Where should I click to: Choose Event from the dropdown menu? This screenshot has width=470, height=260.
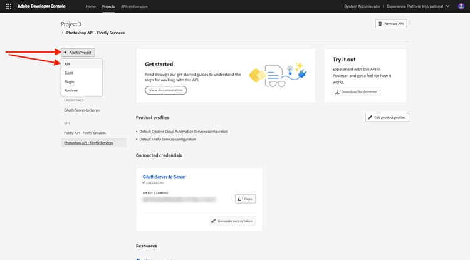tap(68, 73)
